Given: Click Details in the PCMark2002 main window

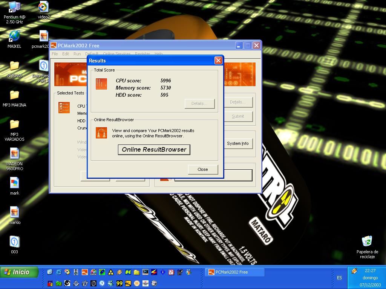Looking at the screenshot, I should pos(238,102).
